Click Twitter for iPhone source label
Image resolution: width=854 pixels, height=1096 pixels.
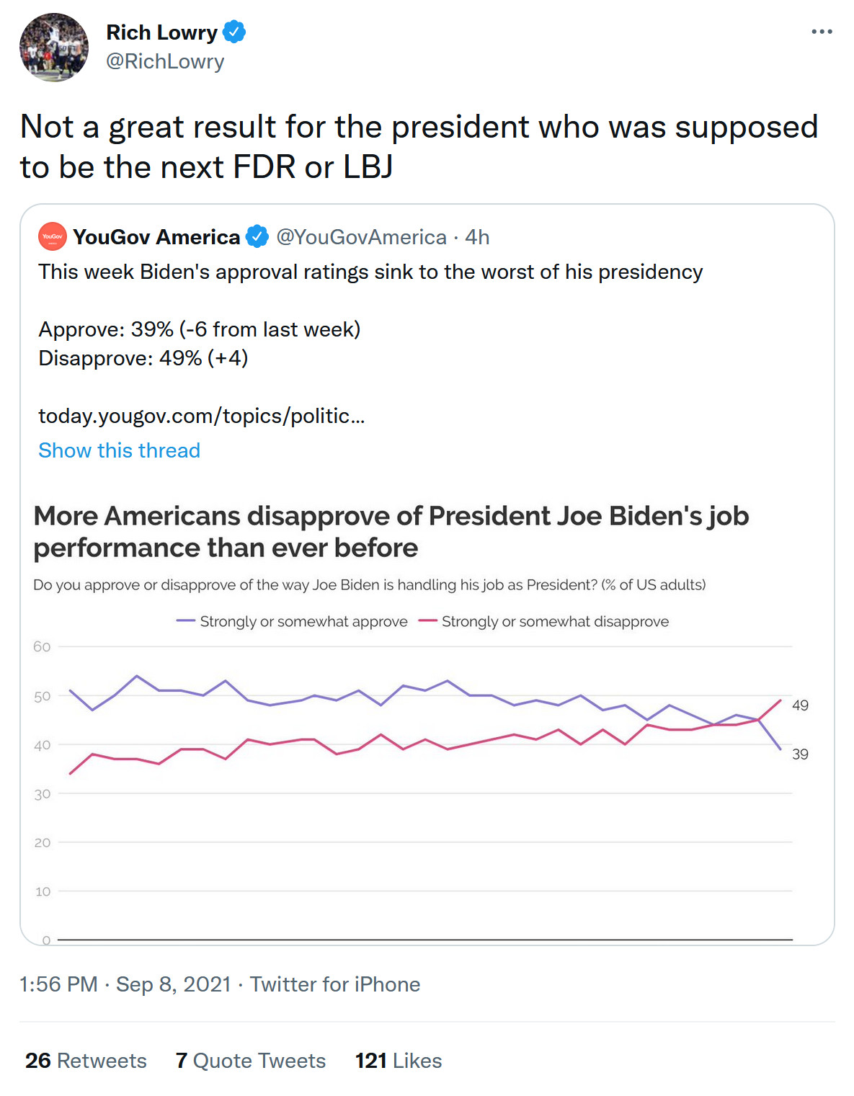point(335,984)
